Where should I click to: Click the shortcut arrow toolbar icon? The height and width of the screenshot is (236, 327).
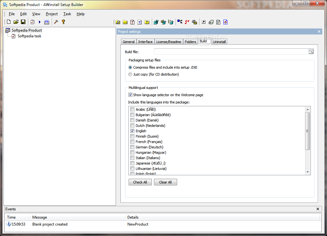(203, 22)
